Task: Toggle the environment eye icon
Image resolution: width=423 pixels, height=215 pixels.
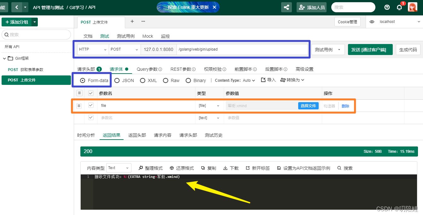Action: (372, 22)
